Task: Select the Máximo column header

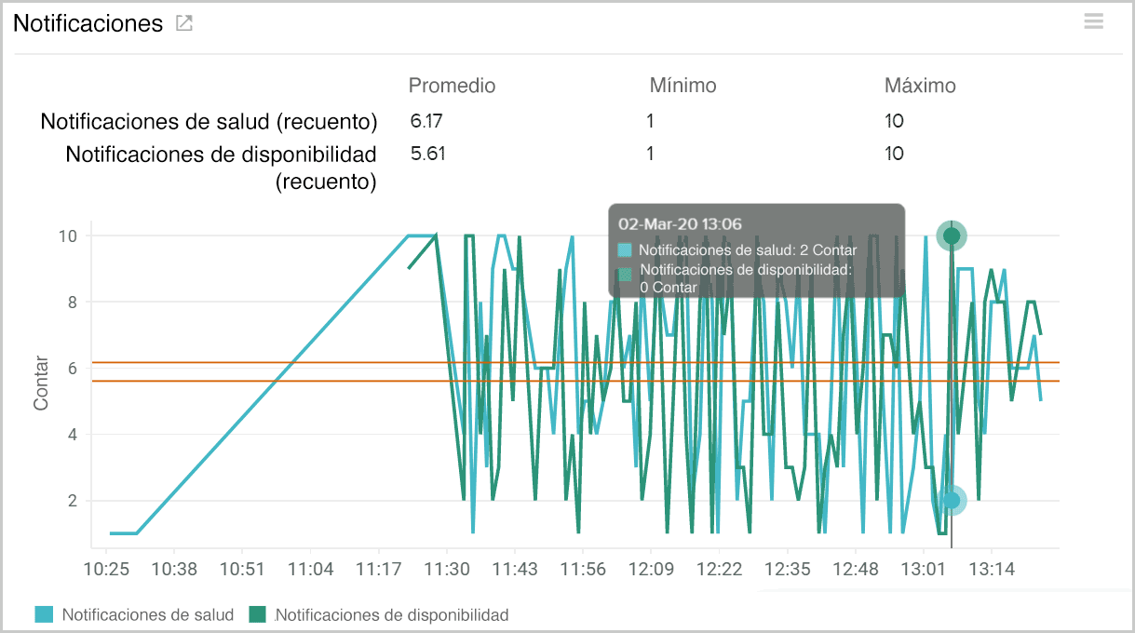Action: pos(920,85)
